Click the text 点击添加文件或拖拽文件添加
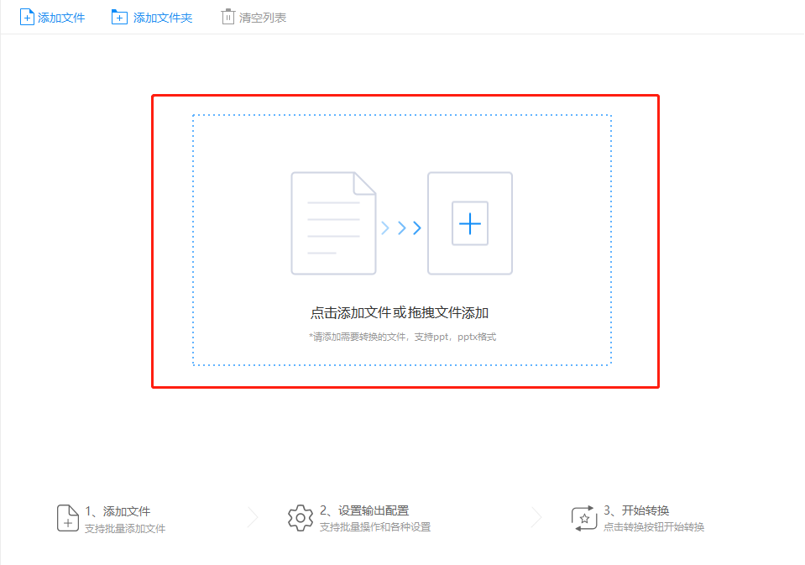This screenshot has height=565, width=805. click(x=400, y=312)
